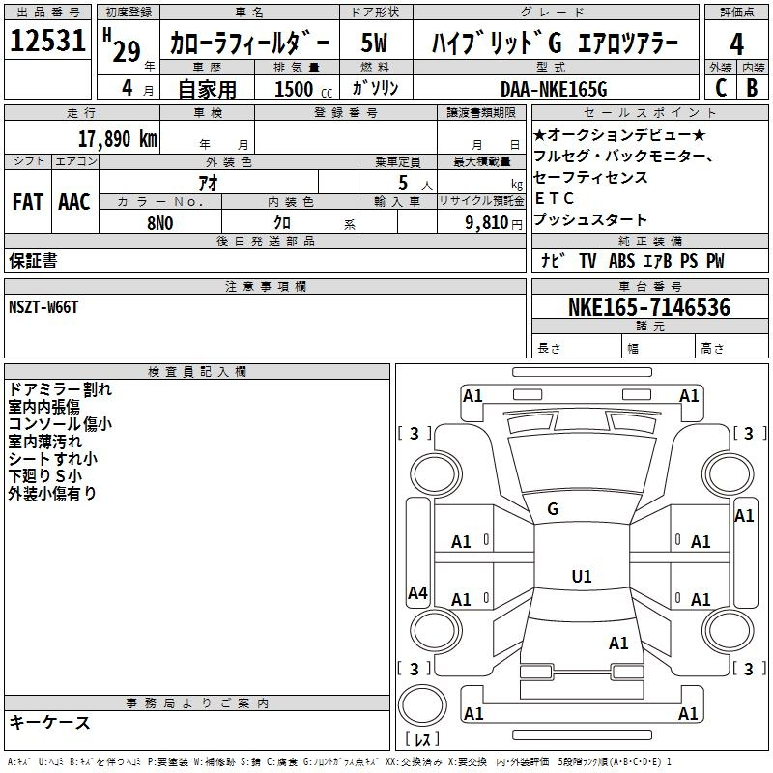This screenshot has height=773, width=773.
Task: Click the interior grade B cell
Action: (753, 88)
